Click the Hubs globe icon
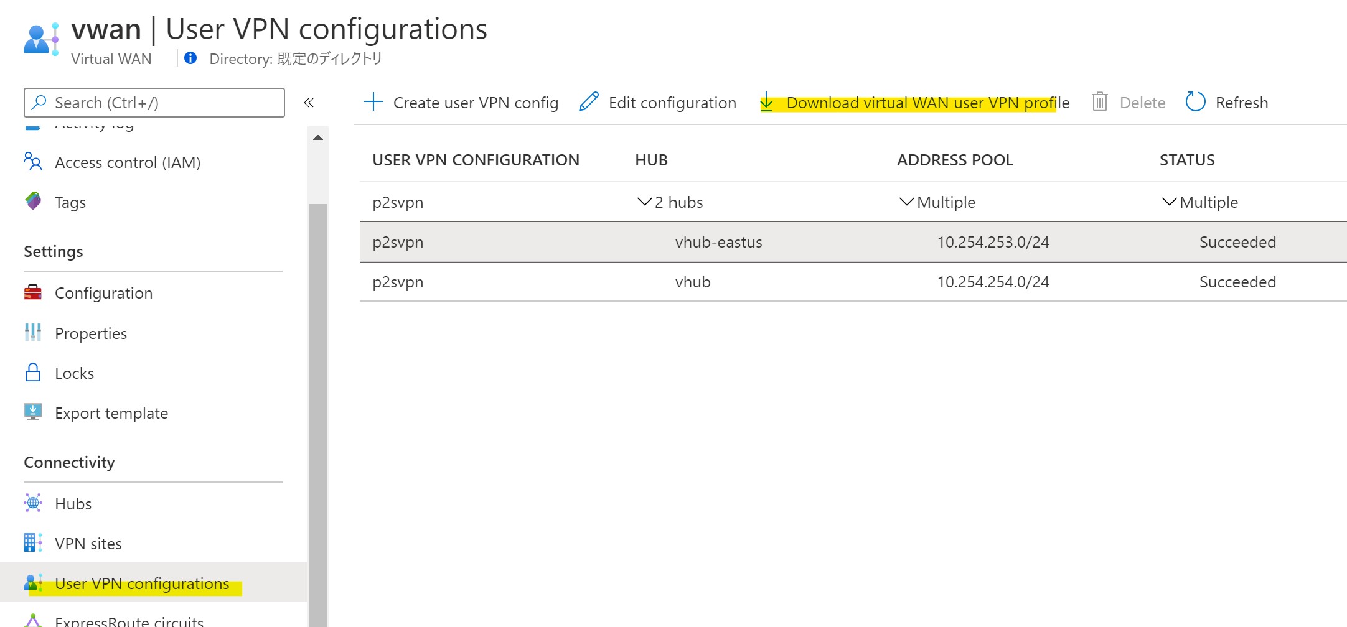Screen dimensions: 1347x627 point(33,503)
